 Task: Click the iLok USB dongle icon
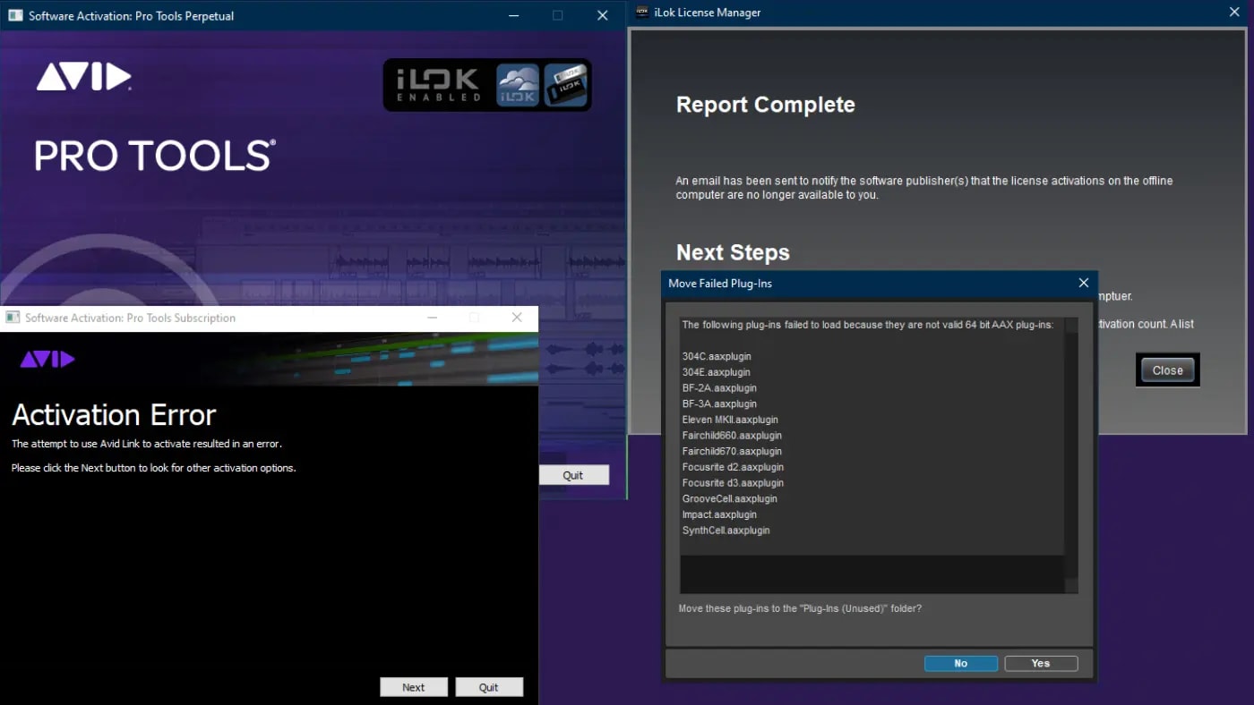[x=564, y=86]
